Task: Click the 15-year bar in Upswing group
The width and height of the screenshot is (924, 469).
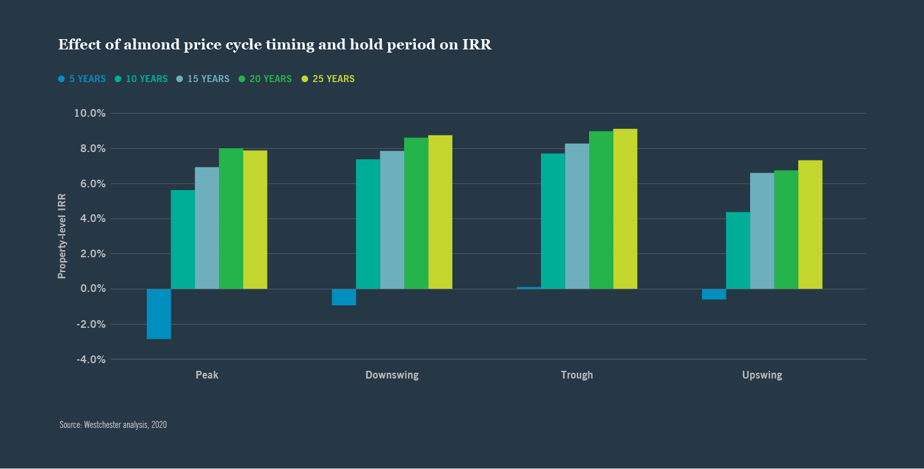Action: (762, 230)
